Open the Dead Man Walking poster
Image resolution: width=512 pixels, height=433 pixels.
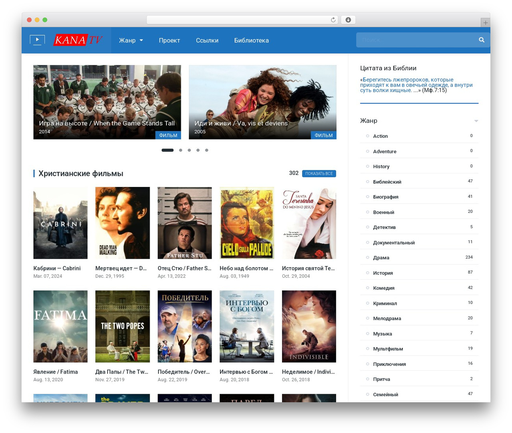click(122, 223)
